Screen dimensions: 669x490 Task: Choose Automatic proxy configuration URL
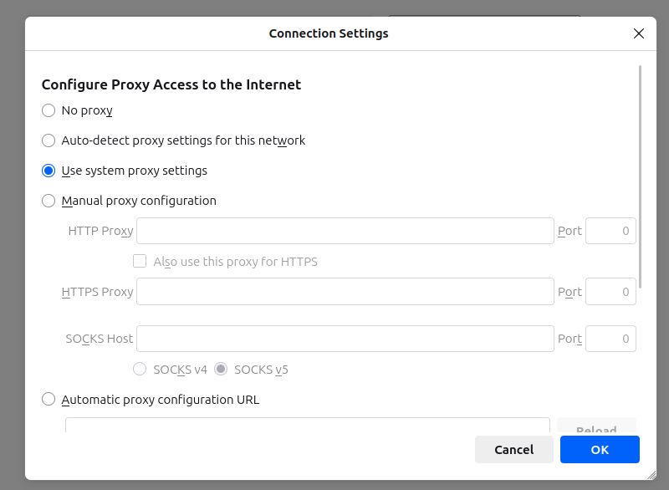tap(49, 400)
